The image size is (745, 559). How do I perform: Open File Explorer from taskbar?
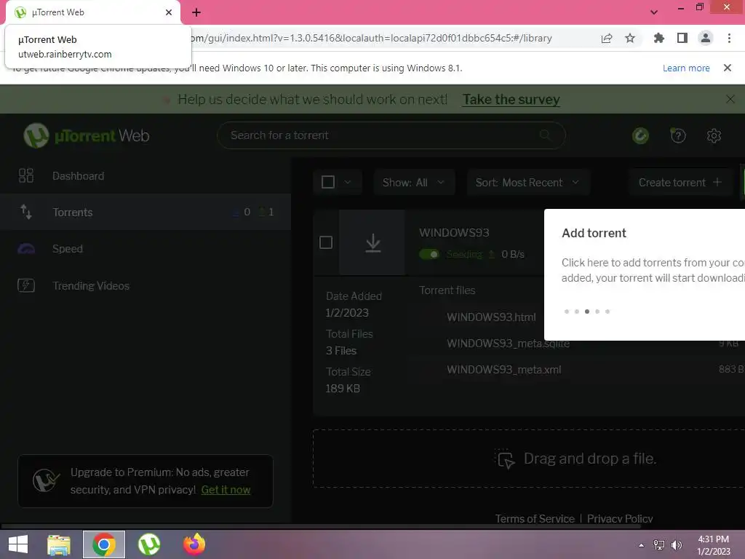pos(59,544)
